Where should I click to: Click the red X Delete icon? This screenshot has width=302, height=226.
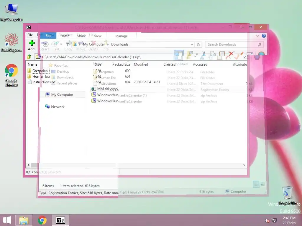(230, 55)
